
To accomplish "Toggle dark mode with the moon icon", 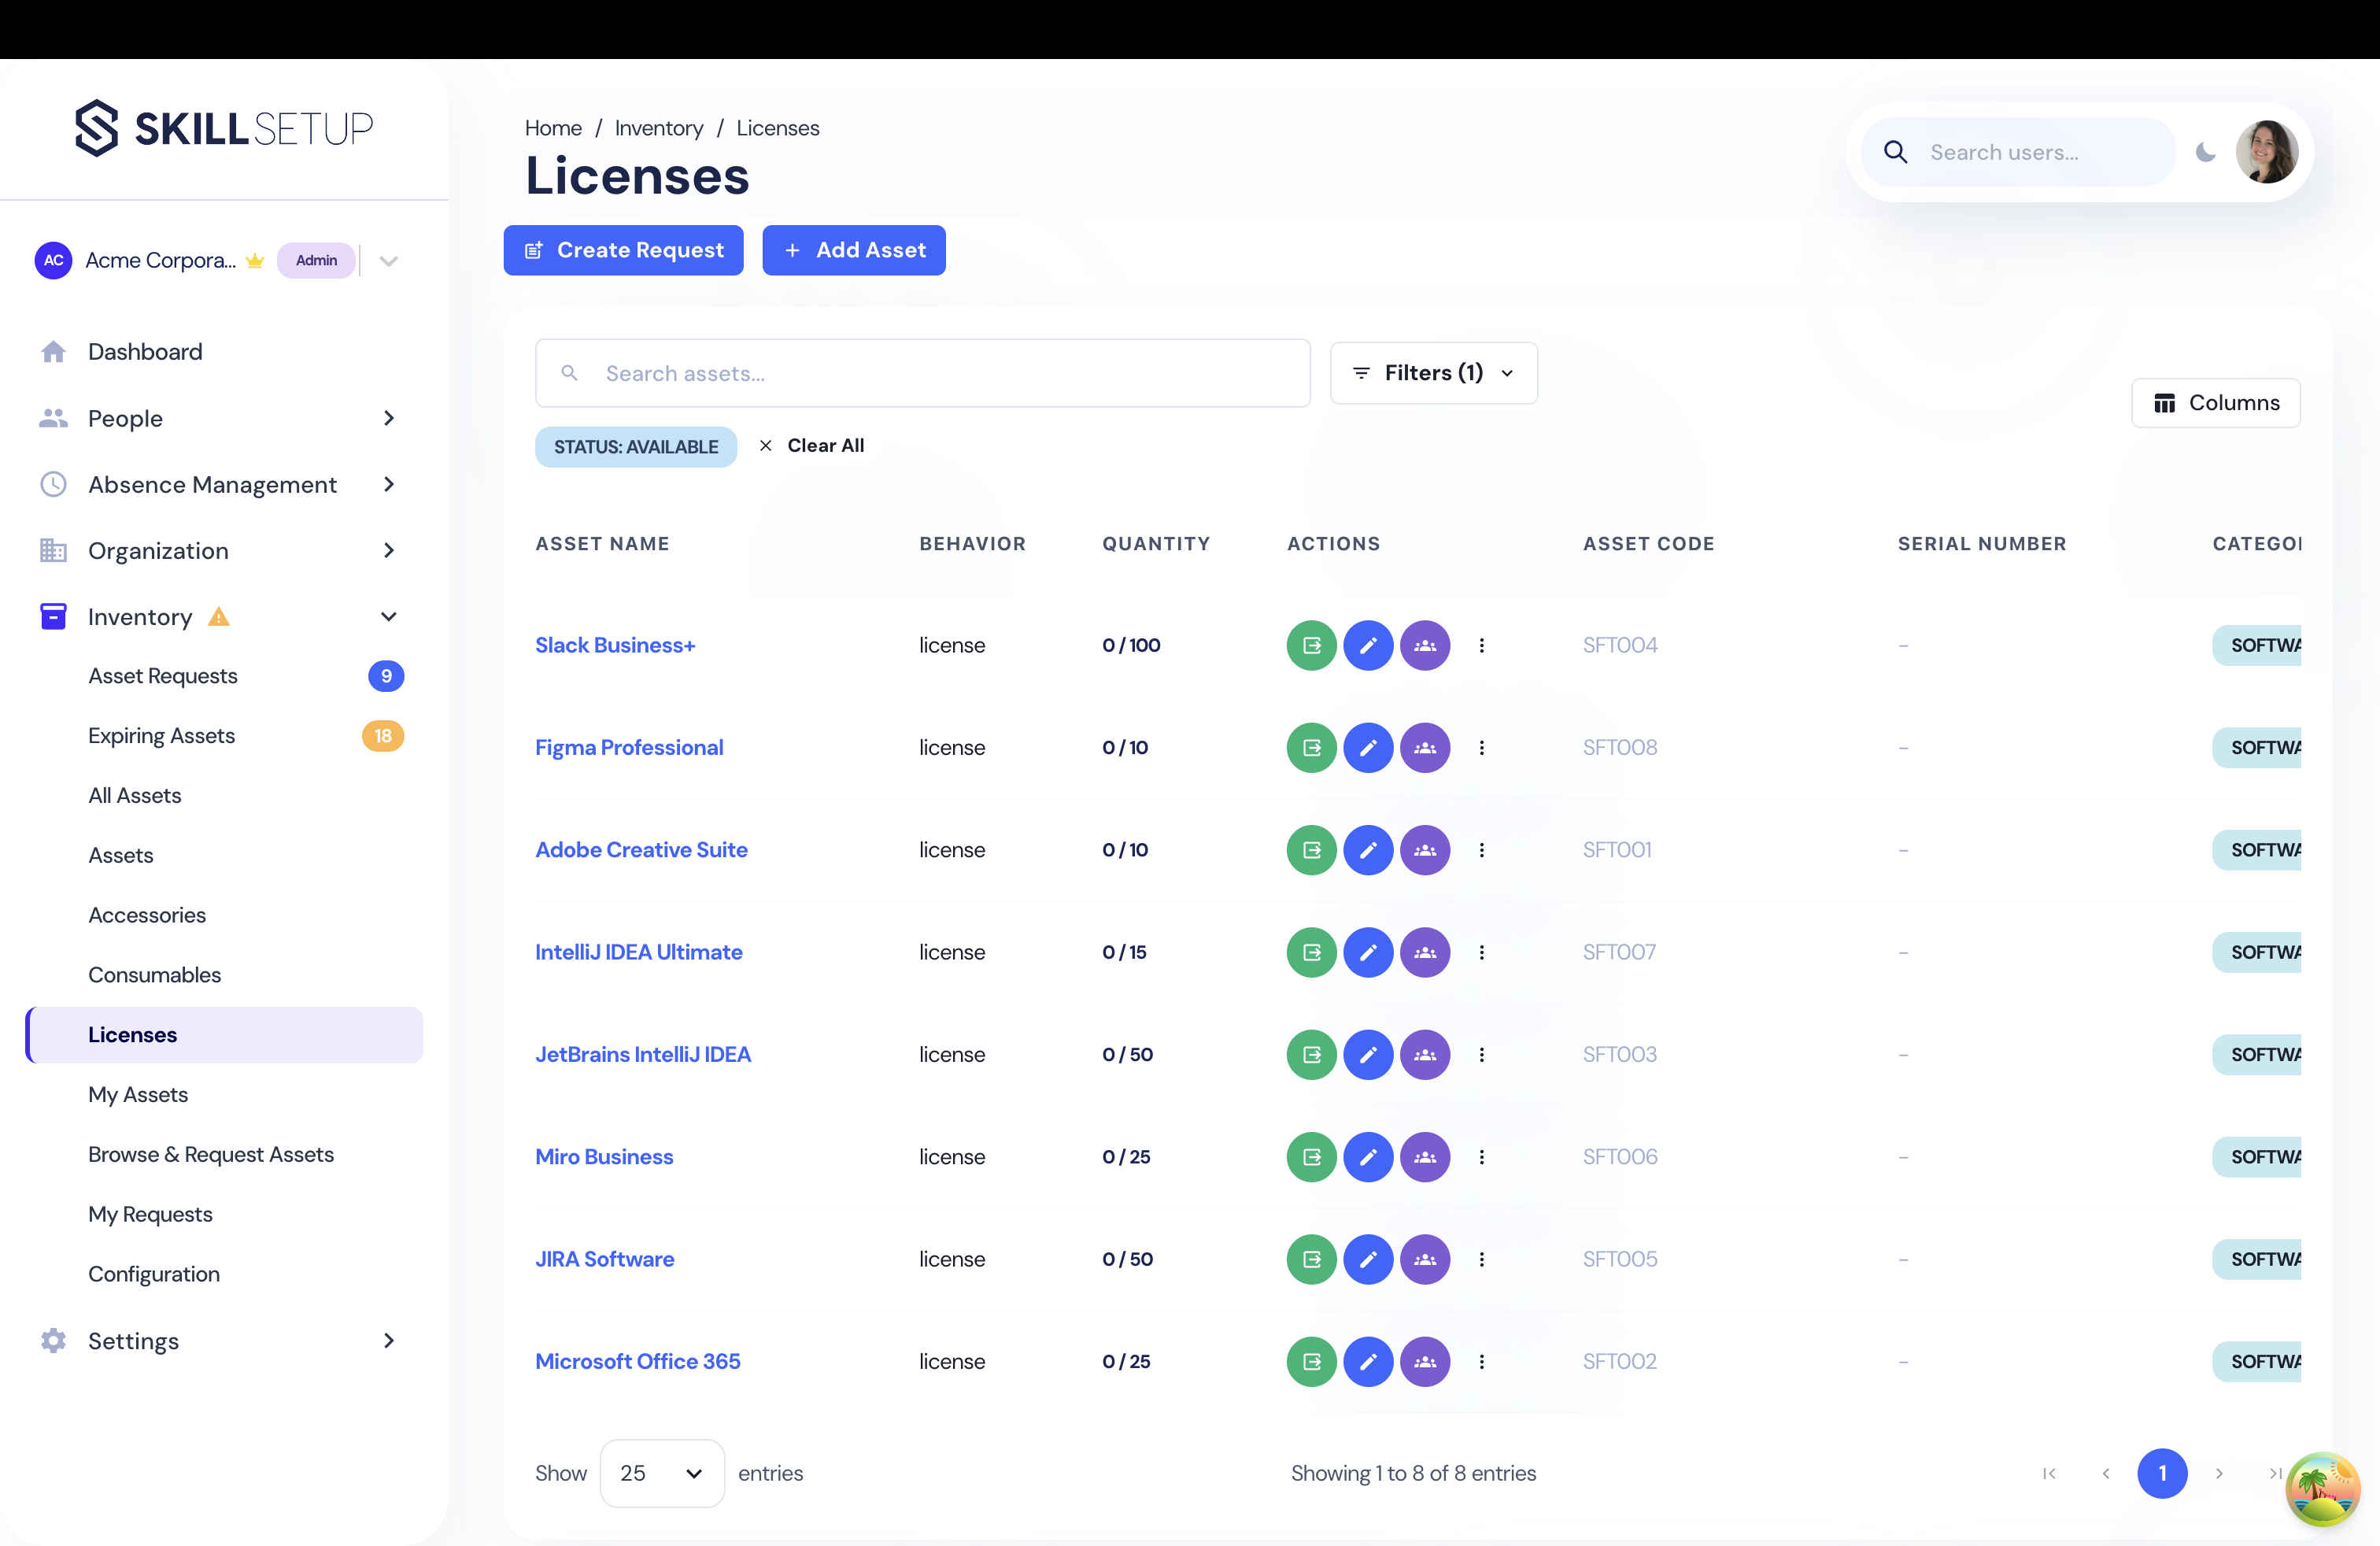I will (2206, 152).
